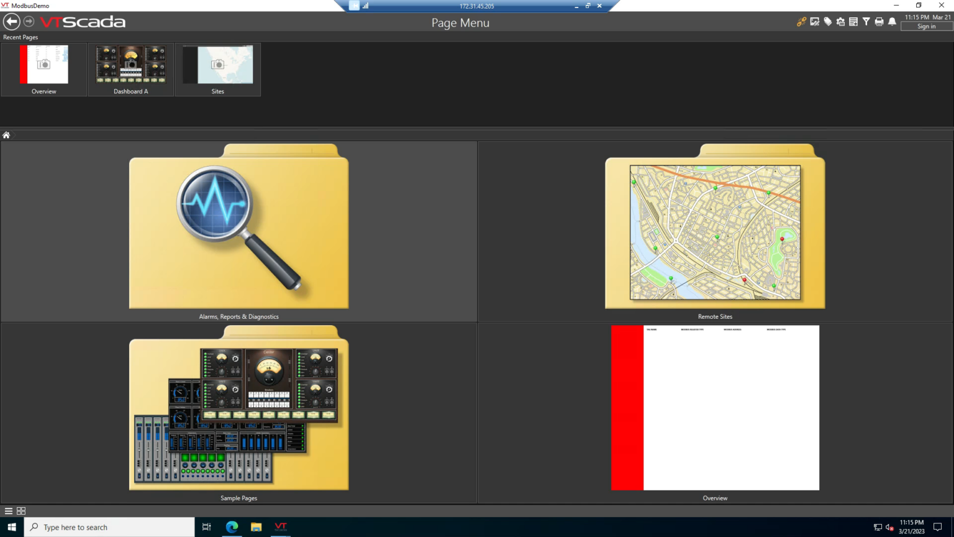Click the back navigation arrow
Screen dimensions: 954x537
tap(11, 21)
